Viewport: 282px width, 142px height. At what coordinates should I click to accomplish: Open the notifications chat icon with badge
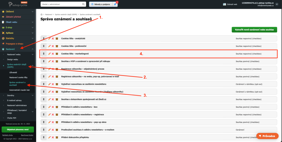(115, 4)
